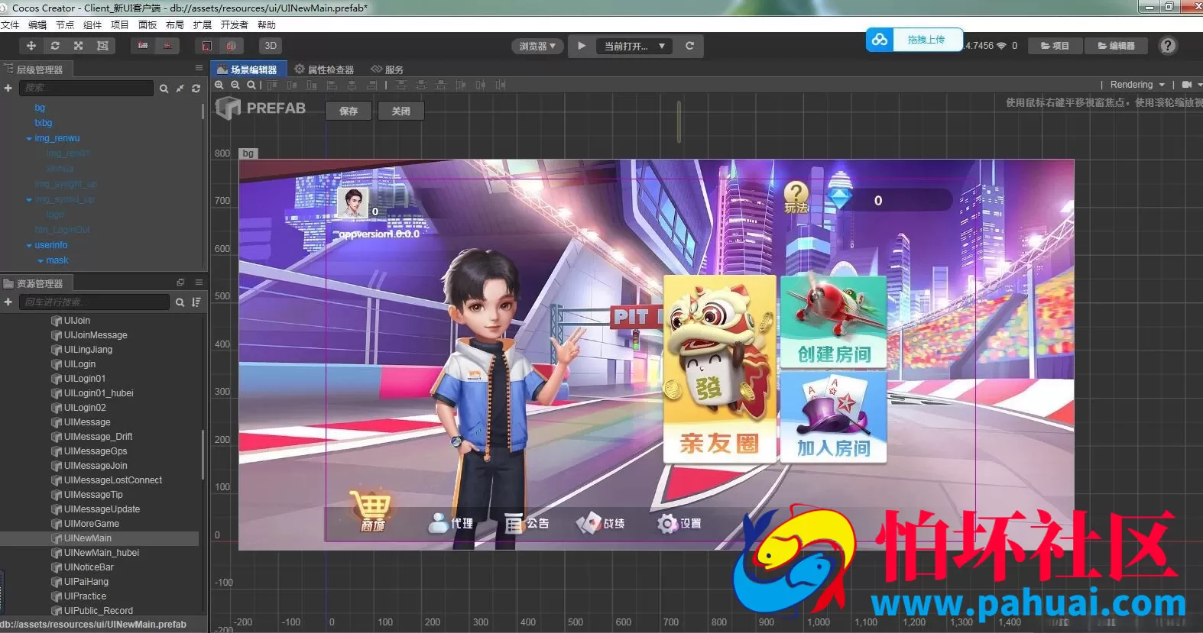Select the bg node in hierarchy

[x=40, y=108]
